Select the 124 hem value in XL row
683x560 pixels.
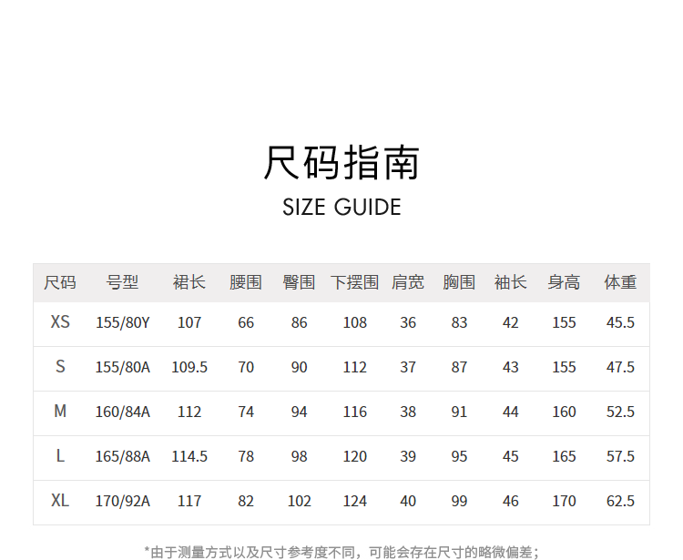point(354,501)
